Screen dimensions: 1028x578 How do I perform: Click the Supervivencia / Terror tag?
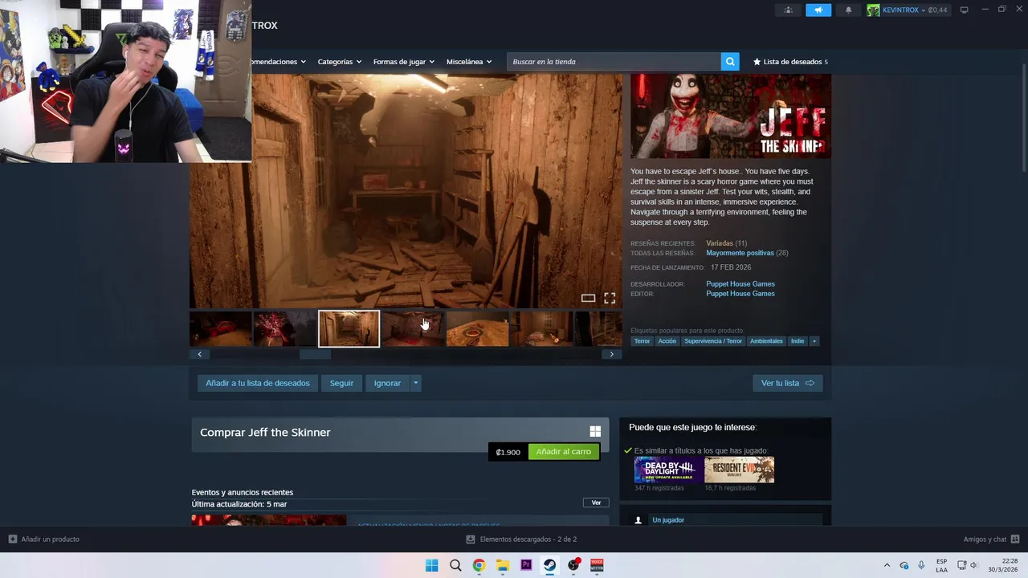(x=713, y=341)
